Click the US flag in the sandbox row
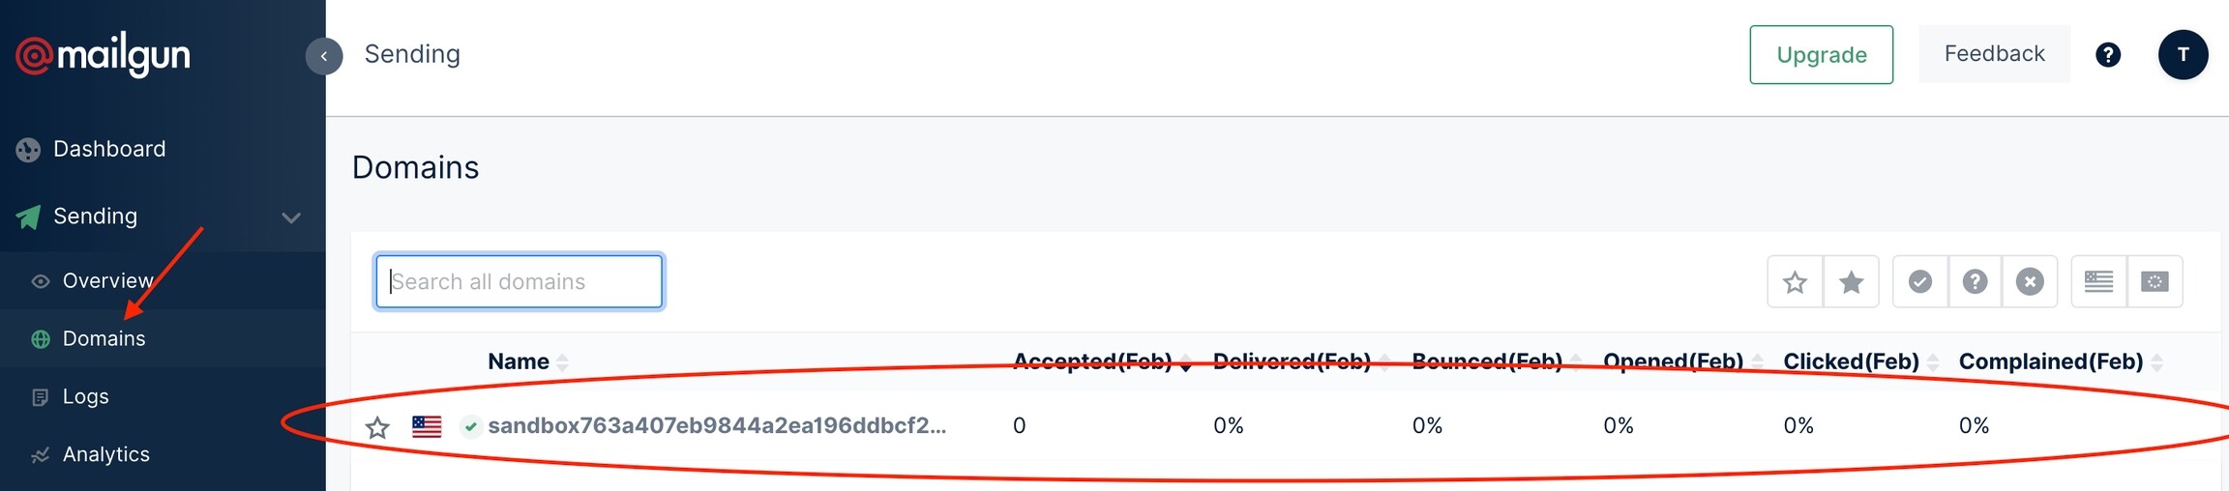The width and height of the screenshot is (2229, 491). [427, 426]
